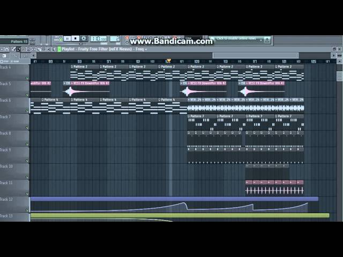Open last Pattern 7 clip menu on Track 7
Image resolution: width=343 pixels, height=257 pixels.
point(277,116)
